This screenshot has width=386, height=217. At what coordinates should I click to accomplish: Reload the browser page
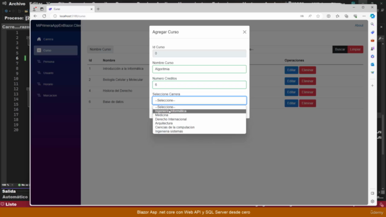(x=44, y=16)
